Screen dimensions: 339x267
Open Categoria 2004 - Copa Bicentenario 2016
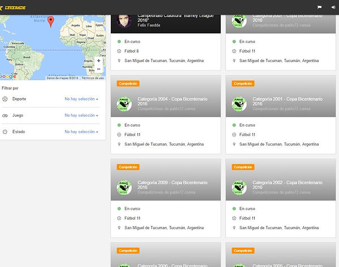[x=172, y=101]
